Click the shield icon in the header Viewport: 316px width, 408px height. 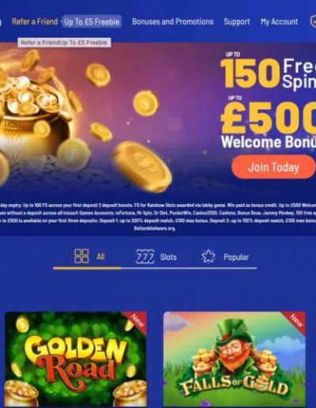(313, 21)
